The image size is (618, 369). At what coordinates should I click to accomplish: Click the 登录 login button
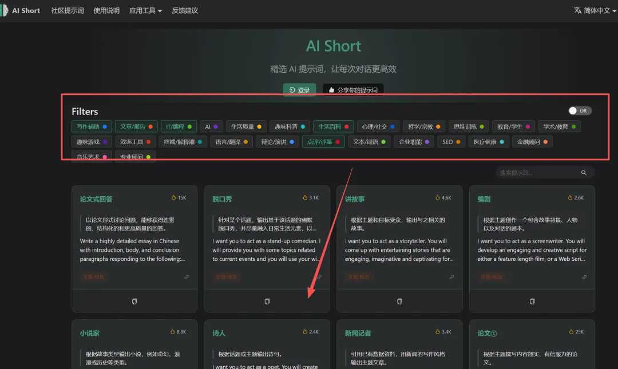(299, 90)
